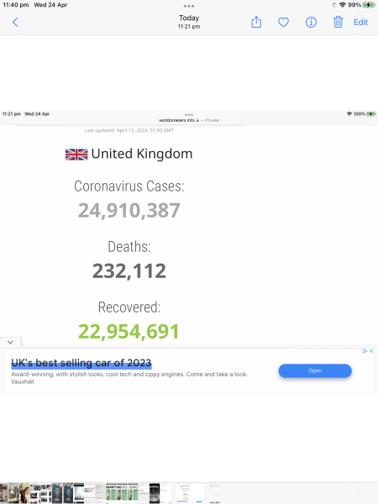Image resolution: width=378 pixels, height=504 pixels.
Task: Tap the United Kingdom flag icon
Action: pyautogui.click(x=76, y=155)
